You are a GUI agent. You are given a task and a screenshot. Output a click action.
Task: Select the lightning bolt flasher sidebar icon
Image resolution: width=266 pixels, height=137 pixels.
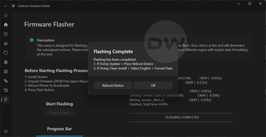coord(6,99)
